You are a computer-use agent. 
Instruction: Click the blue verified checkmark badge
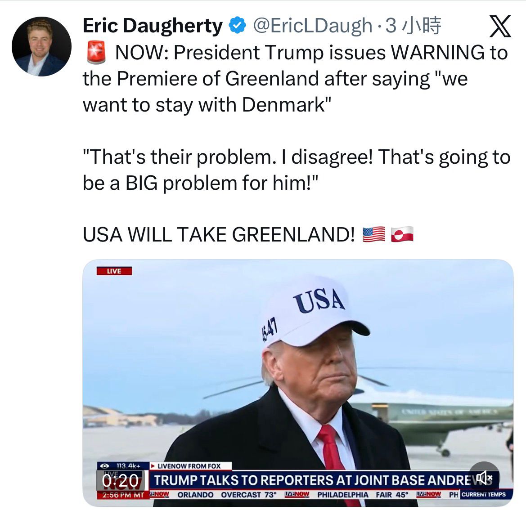(238, 25)
